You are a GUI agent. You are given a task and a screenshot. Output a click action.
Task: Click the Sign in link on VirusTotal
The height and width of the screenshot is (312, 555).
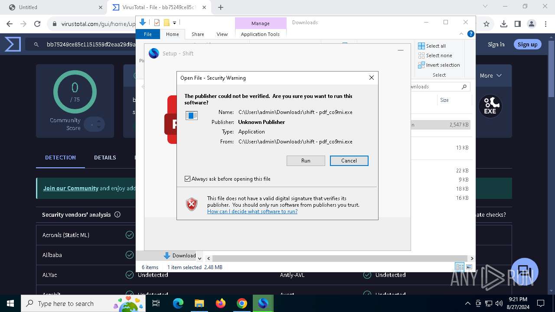(496, 44)
